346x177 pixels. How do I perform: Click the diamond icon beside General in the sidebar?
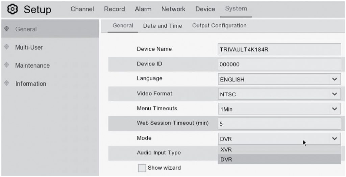tap(7, 29)
